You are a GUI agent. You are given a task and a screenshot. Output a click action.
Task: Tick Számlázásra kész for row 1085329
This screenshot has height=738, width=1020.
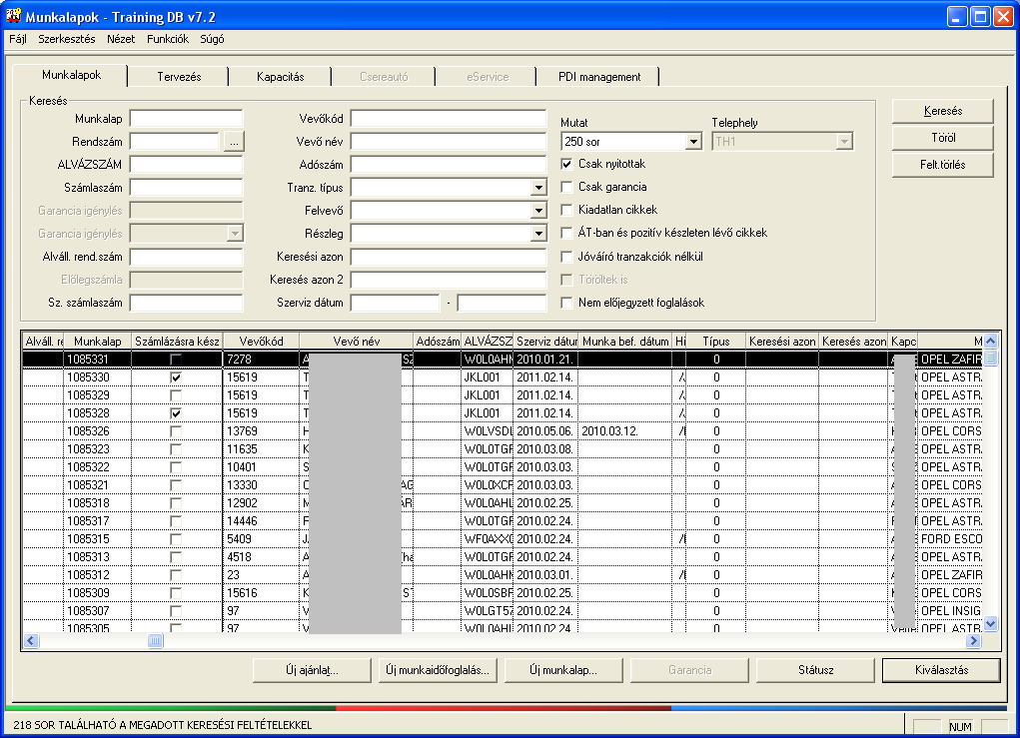pos(176,395)
